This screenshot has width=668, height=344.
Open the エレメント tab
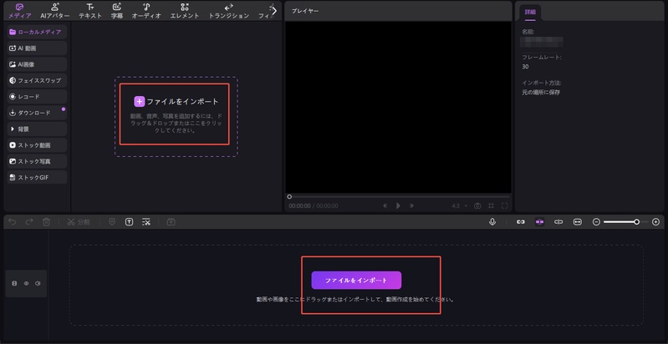[x=185, y=11]
